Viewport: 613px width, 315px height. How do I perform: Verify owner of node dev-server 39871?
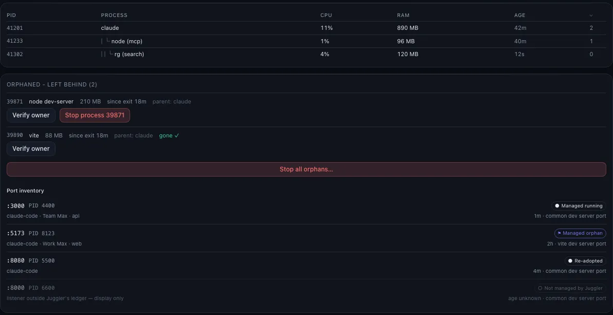pos(31,115)
